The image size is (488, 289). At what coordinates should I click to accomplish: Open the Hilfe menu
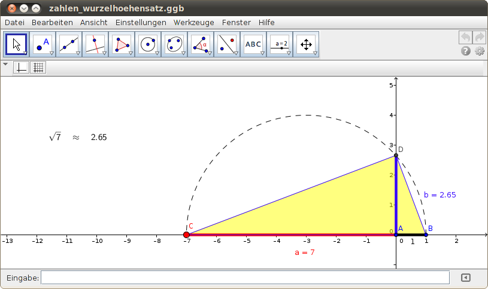point(266,22)
